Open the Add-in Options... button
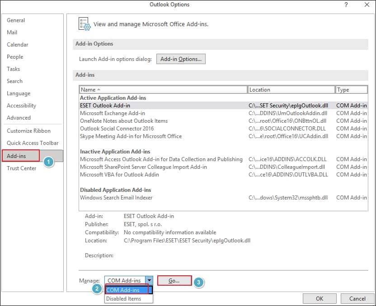 click(181, 59)
